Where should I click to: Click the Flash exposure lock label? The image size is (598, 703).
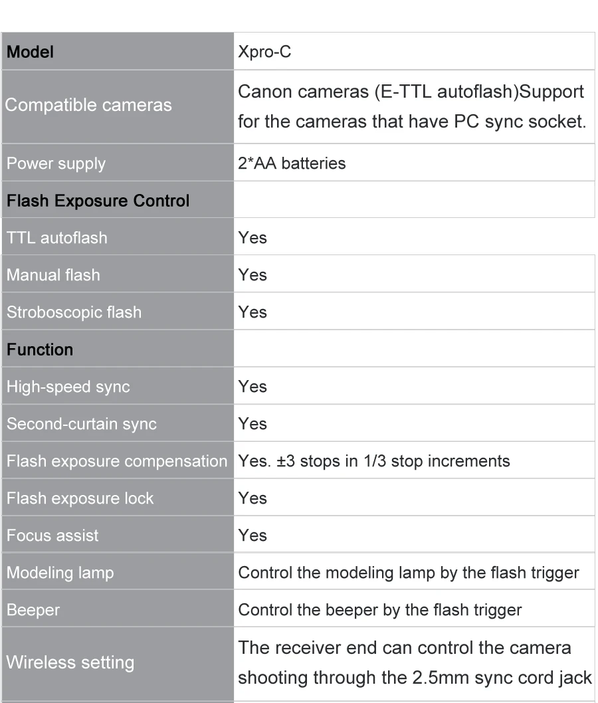click(80, 498)
